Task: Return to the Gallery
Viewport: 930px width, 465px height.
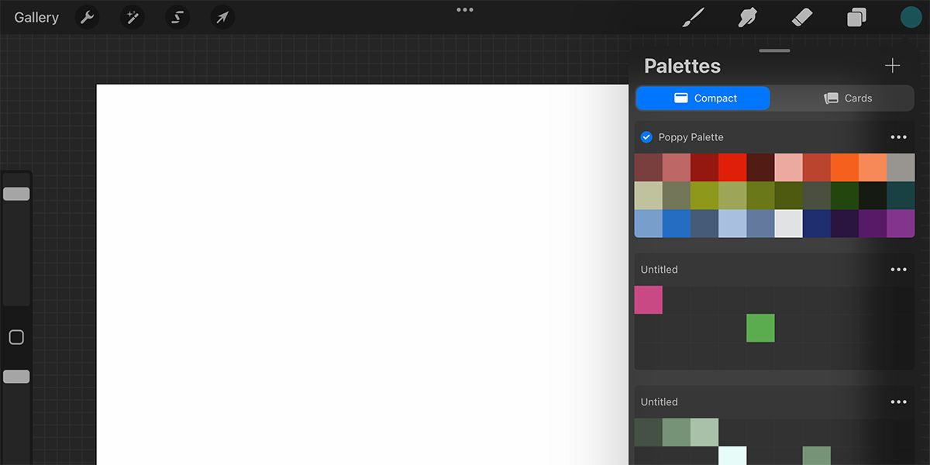Action: (36, 16)
